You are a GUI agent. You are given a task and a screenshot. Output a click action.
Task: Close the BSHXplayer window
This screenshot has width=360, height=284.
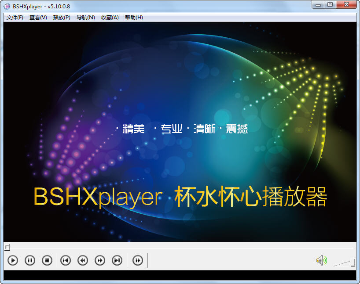346,5
